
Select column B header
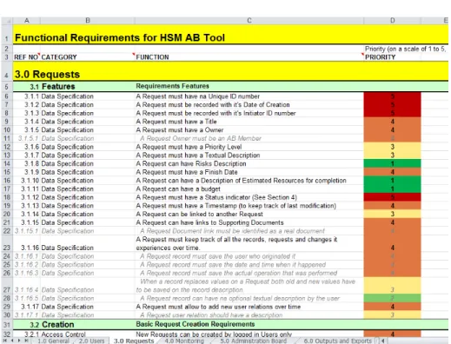tap(88, 21)
